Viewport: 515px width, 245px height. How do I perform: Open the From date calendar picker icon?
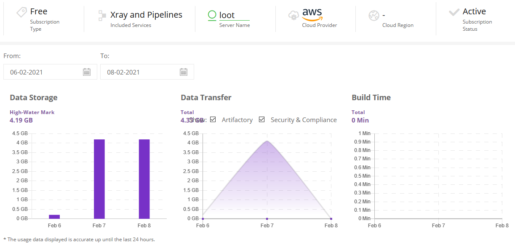87,72
